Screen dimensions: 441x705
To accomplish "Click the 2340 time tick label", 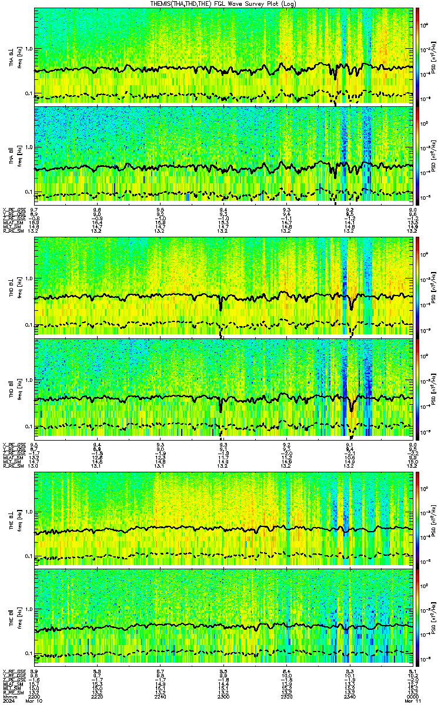I will (349, 696).
